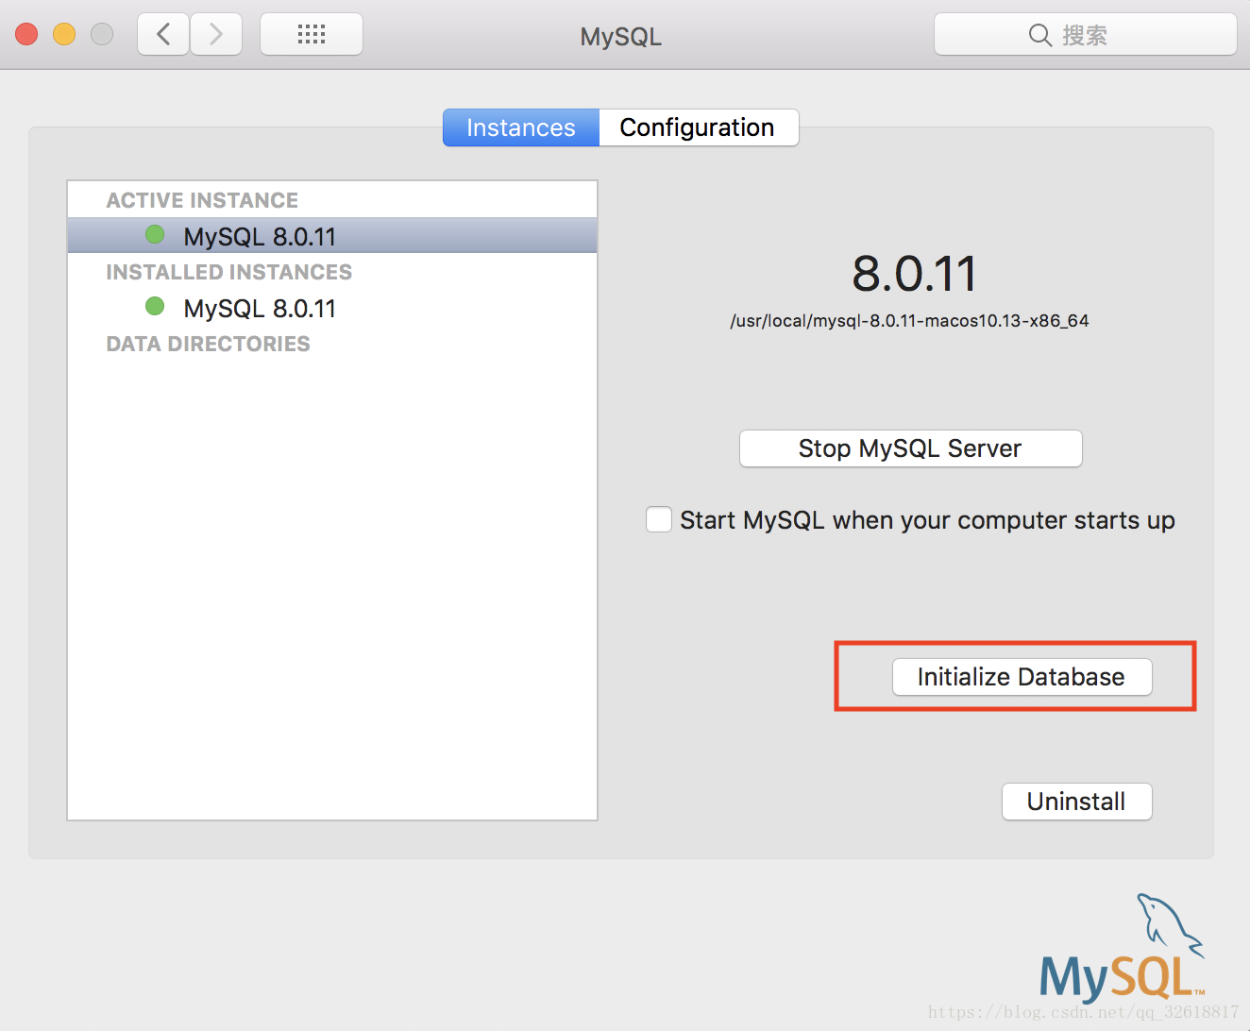Click the magnifying glass search icon
The height and width of the screenshot is (1031, 1250).
tap(1039, 36)
